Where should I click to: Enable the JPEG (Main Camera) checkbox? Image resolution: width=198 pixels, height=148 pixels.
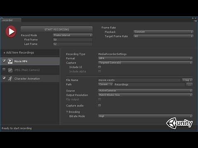4,69
